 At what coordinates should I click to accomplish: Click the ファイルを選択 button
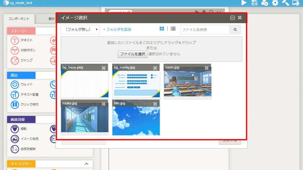pos(133,54)
